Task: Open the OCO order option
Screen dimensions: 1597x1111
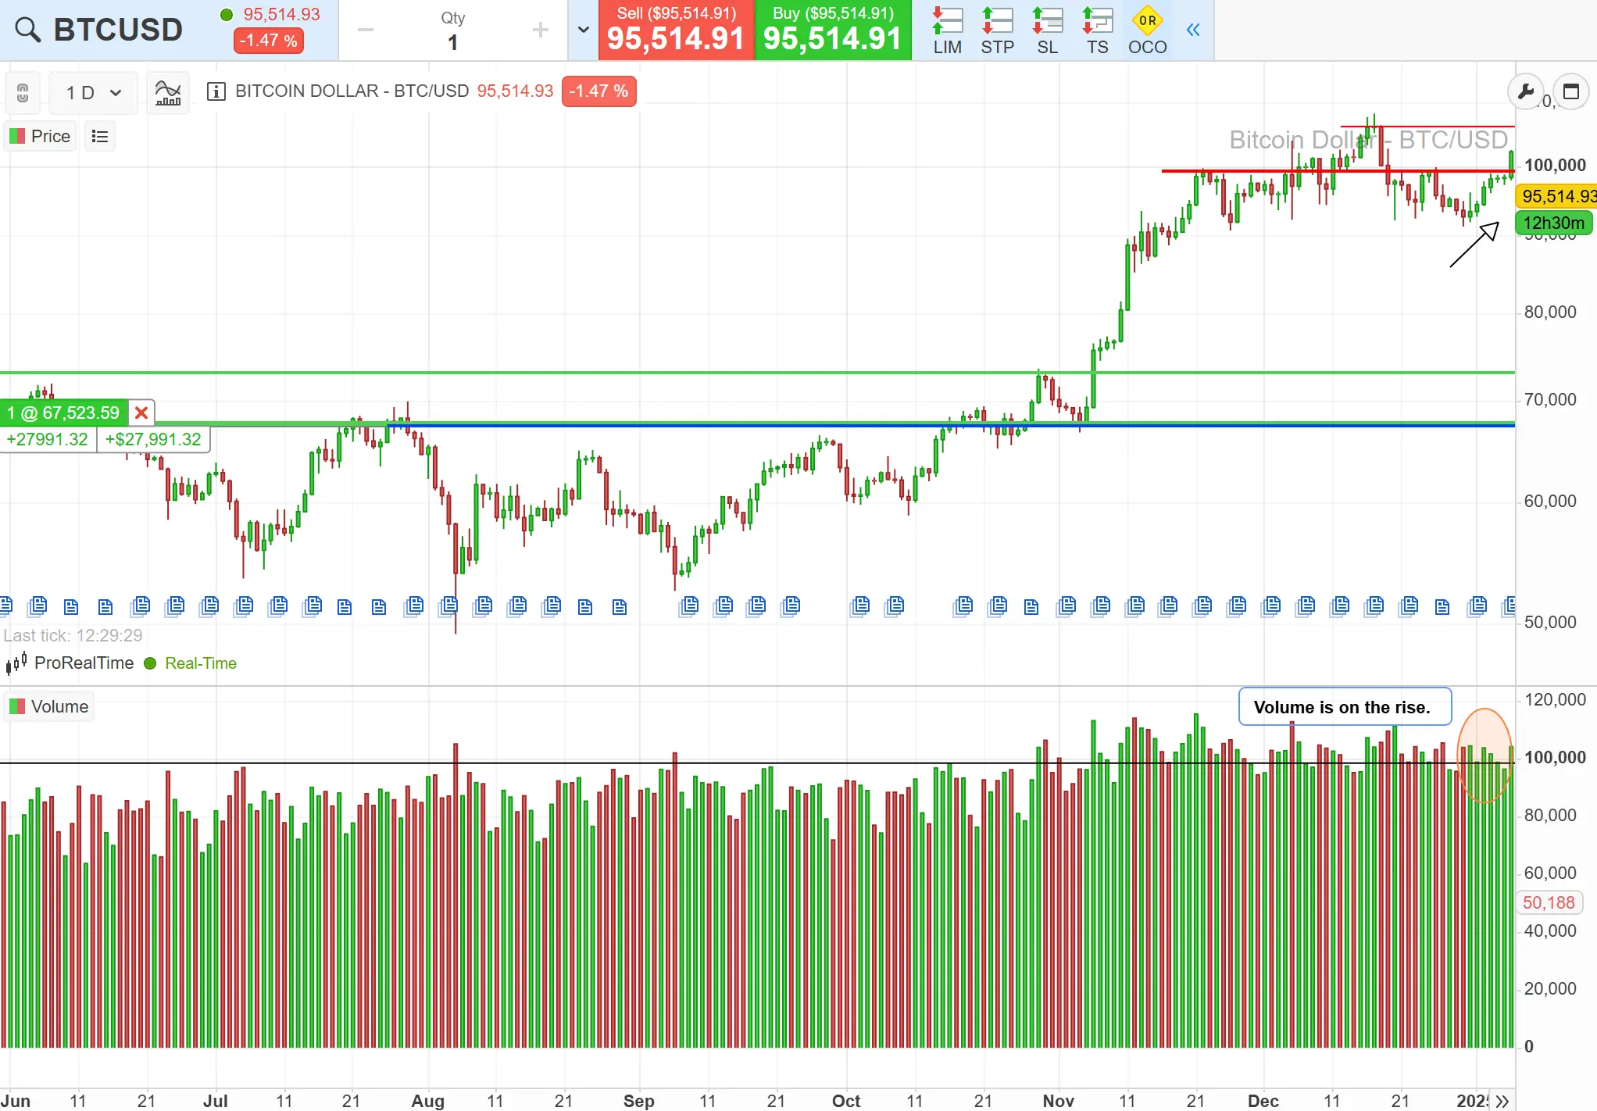Action: tap(1147, 30)
